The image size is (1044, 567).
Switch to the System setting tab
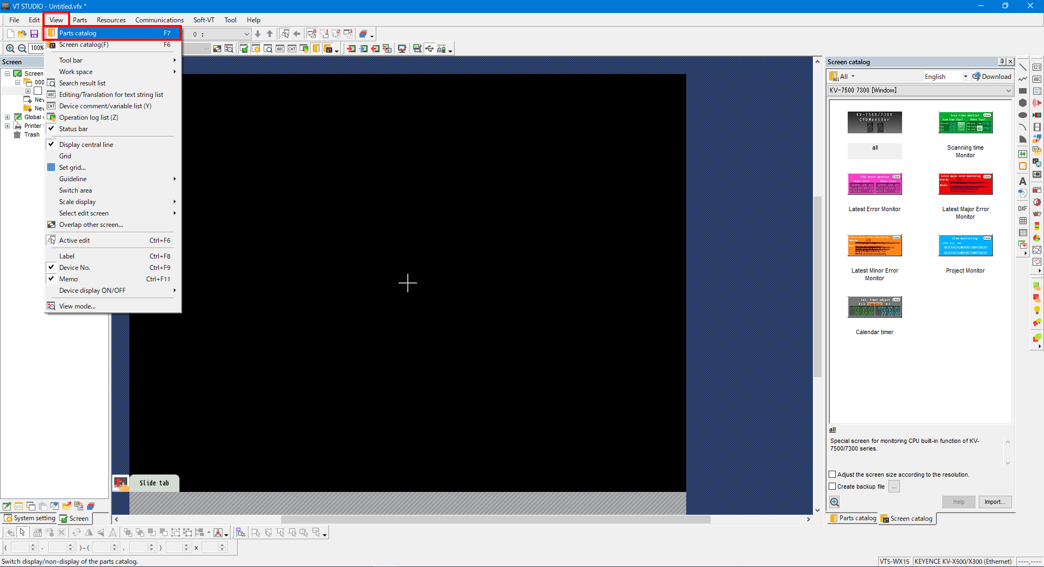click(30, 518)
